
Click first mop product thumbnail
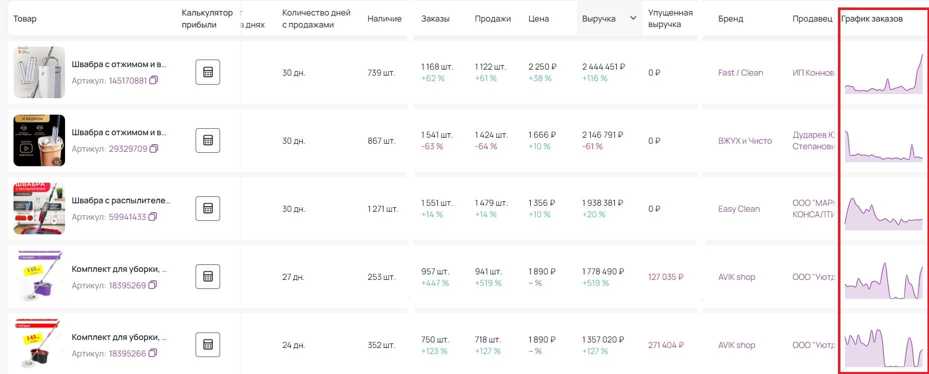point(39,72)
